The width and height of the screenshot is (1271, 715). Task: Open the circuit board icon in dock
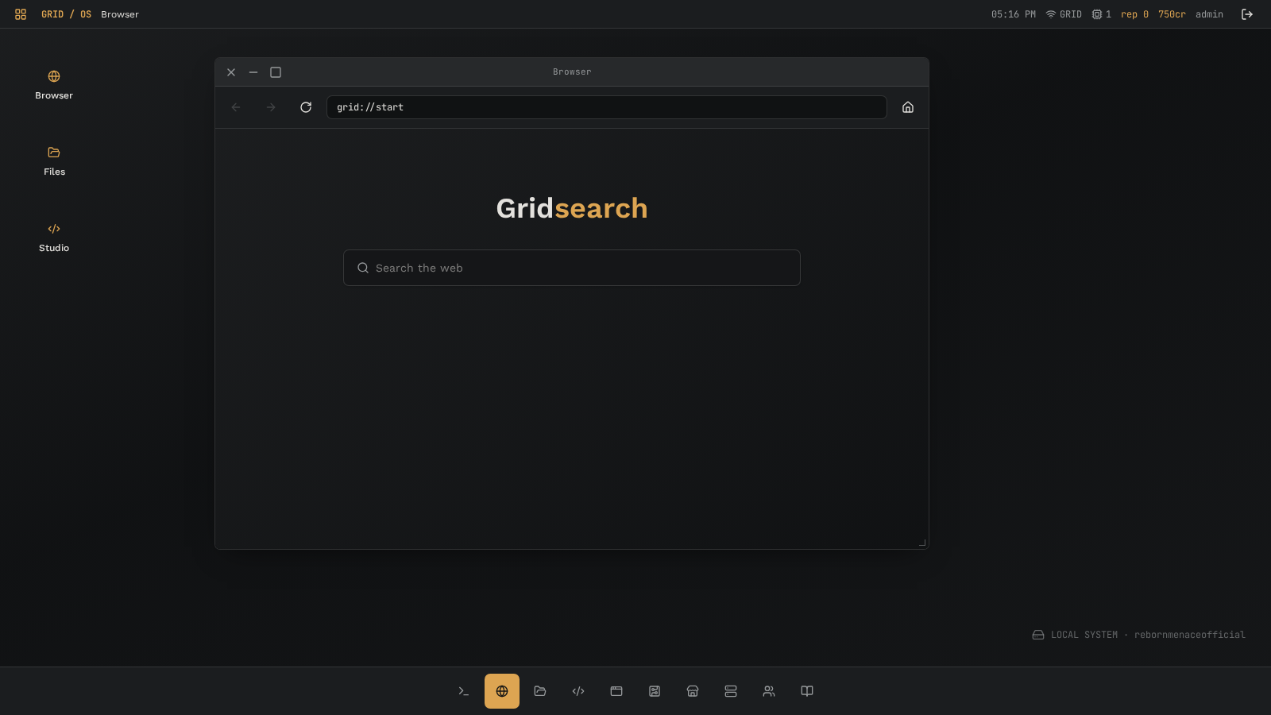point(655,691)
